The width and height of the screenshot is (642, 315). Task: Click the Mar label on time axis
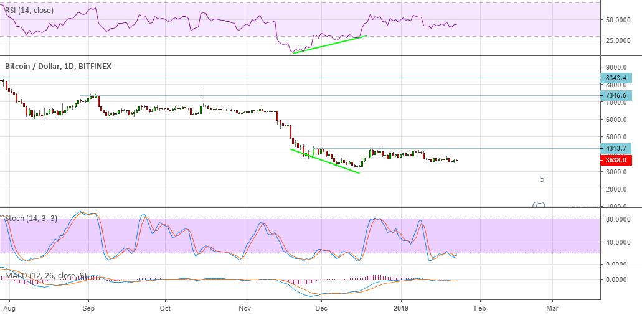(x=552, y=308)
